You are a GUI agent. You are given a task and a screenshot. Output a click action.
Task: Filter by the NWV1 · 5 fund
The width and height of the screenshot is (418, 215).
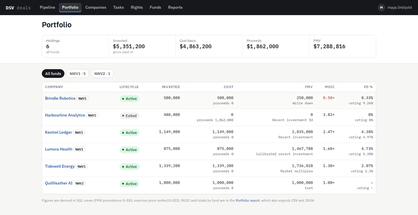(x=78, y=74)
